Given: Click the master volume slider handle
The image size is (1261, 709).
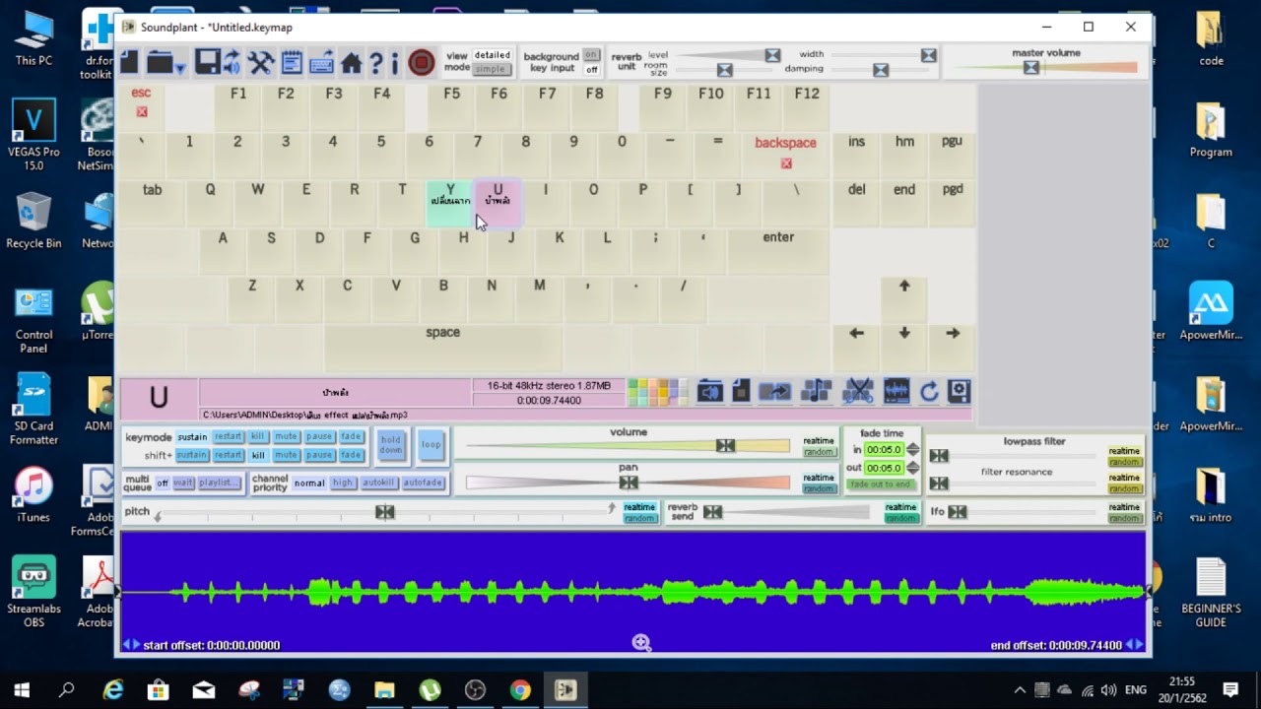Looking at the screenshot, I should pyautogui.click(x=1030, y=67).
